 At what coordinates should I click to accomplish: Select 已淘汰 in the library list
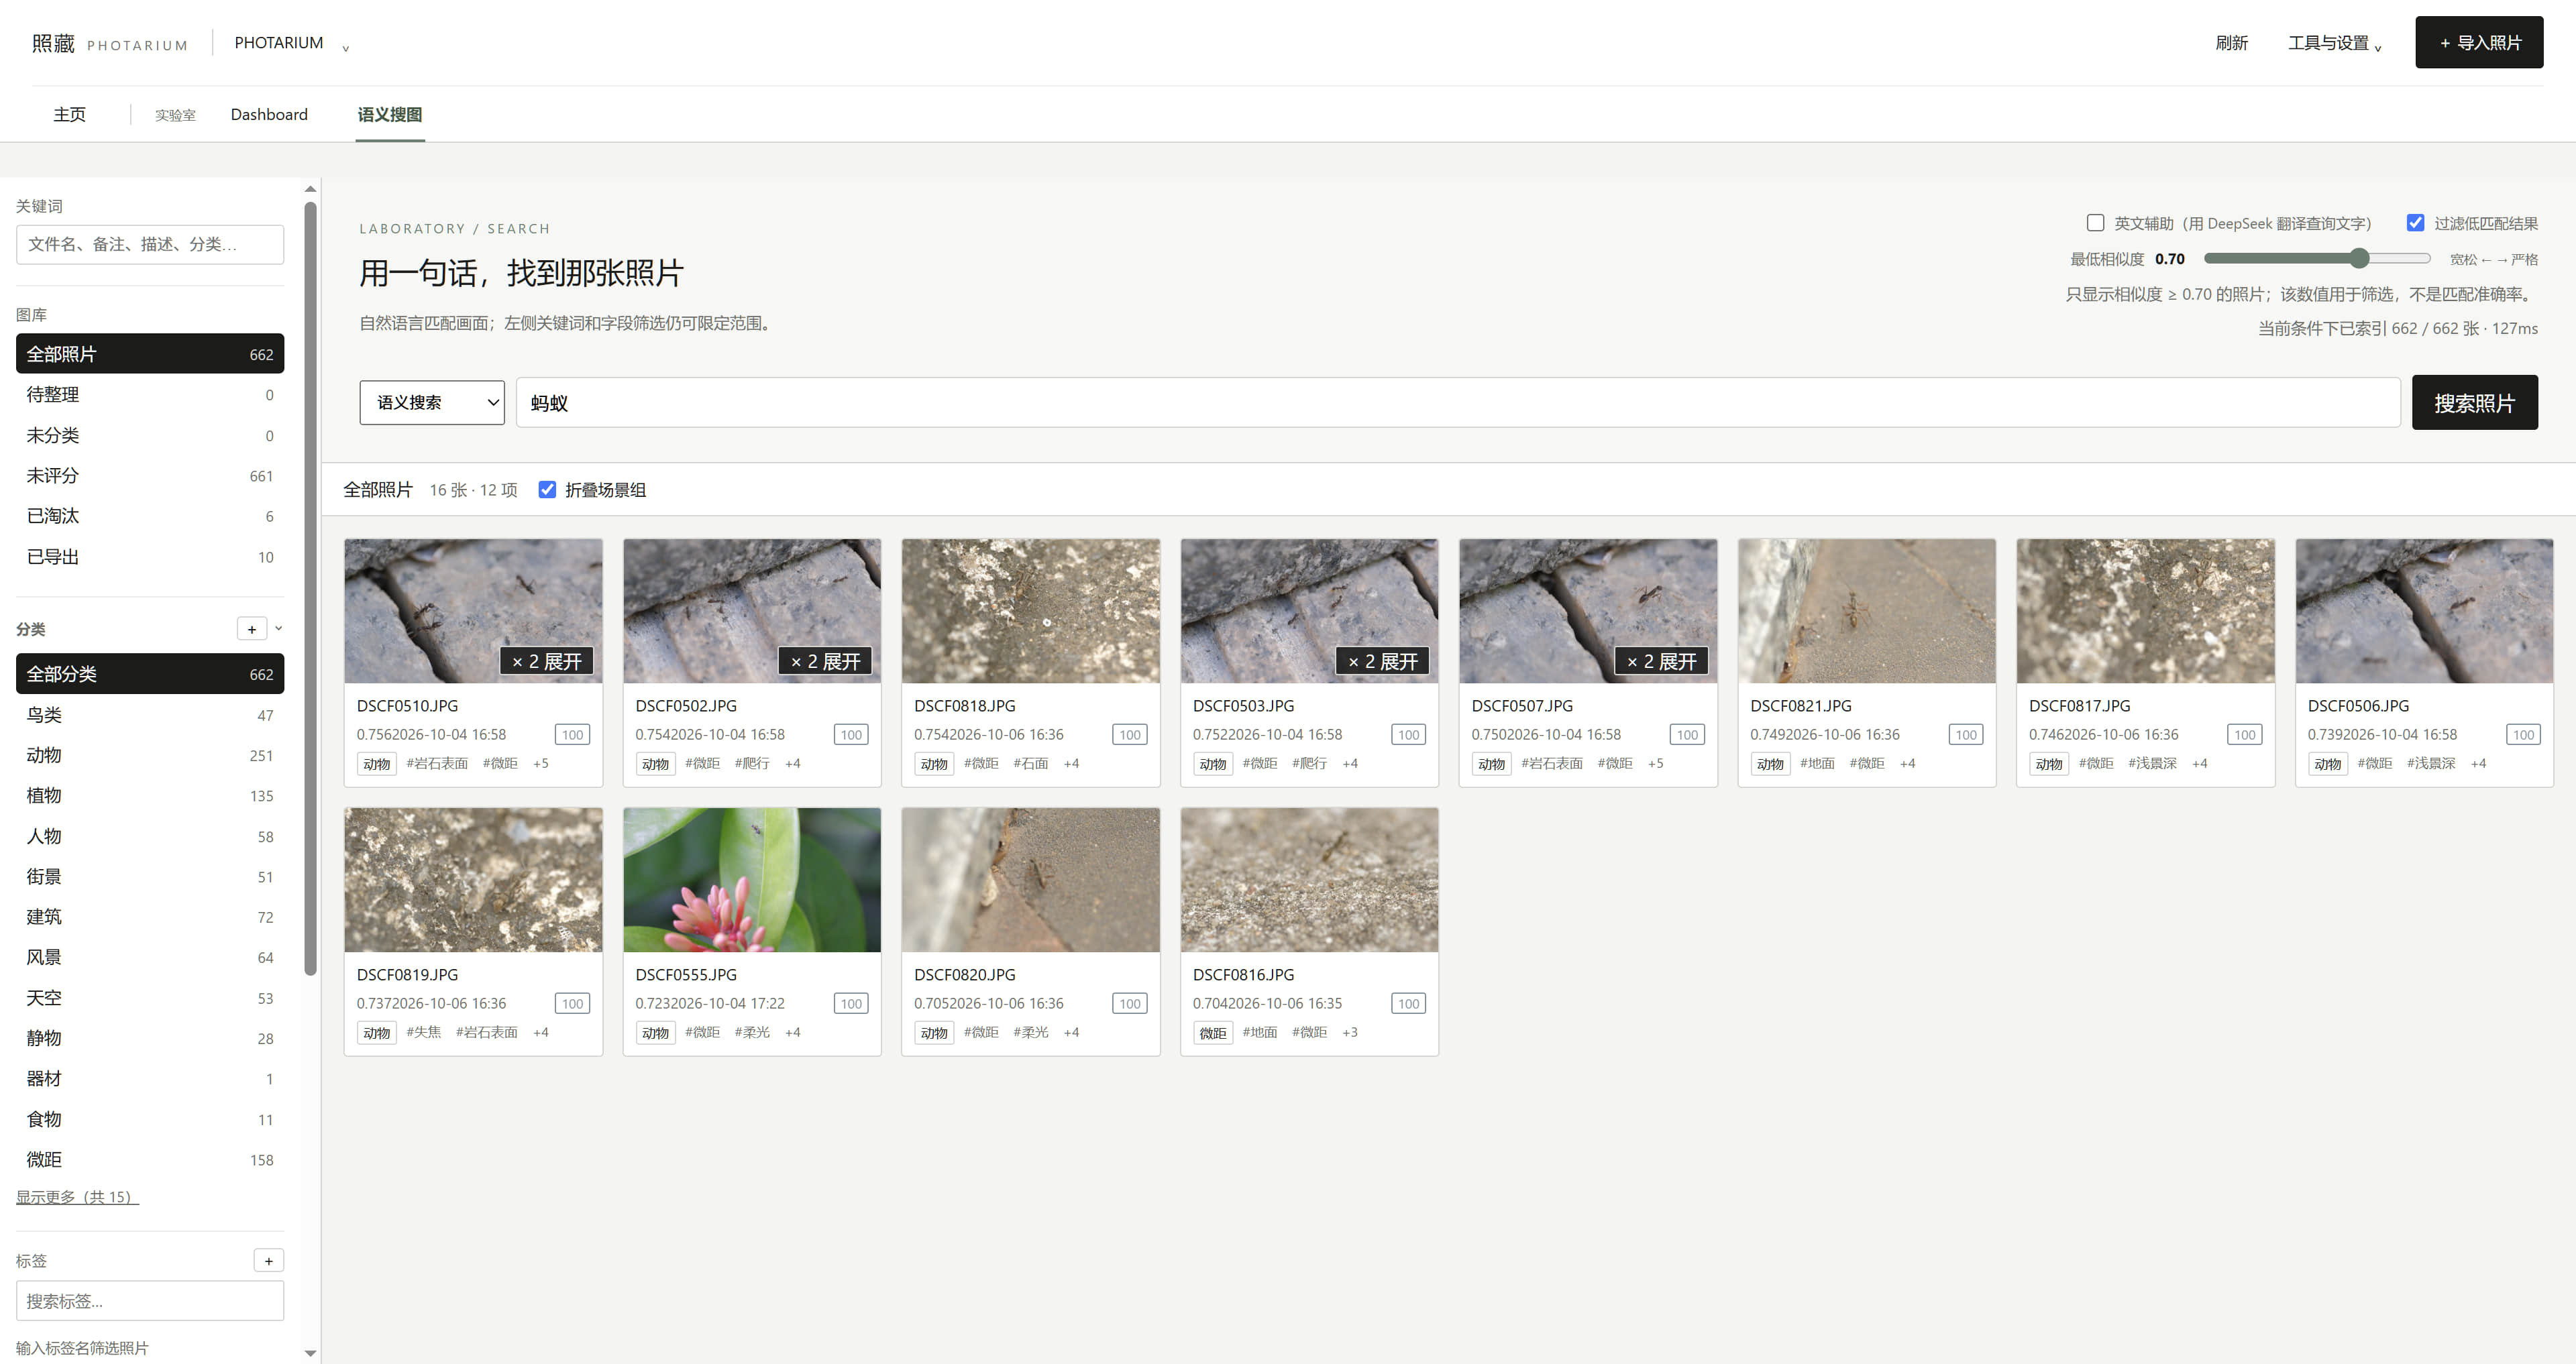pos(150,516)
